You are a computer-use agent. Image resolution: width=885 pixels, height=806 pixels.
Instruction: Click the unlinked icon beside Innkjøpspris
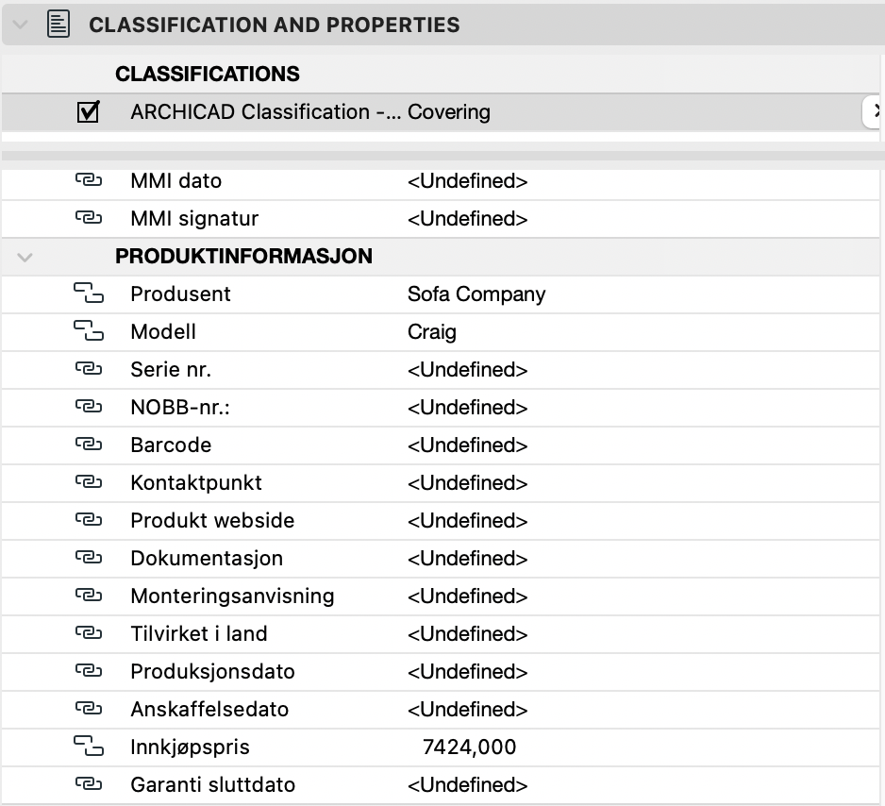88,747
